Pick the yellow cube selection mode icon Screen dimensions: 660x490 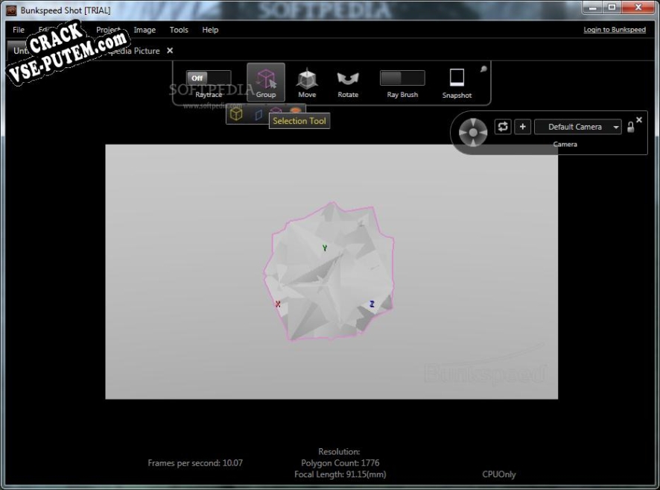tap(236, 115)
